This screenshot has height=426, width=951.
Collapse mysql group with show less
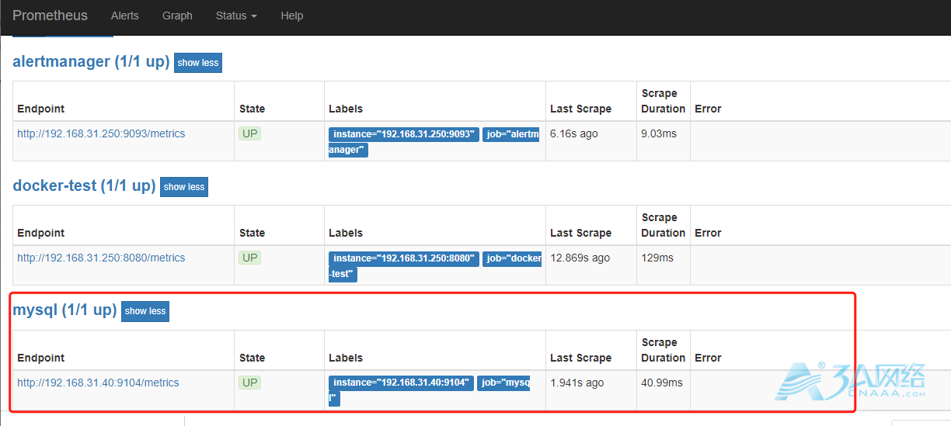145,311
